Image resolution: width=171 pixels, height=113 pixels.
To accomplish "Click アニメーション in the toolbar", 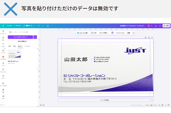I will tap(120, 33).
